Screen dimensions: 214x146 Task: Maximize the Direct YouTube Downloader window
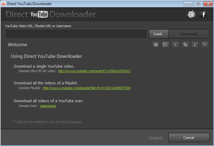[x=198, y=4]
